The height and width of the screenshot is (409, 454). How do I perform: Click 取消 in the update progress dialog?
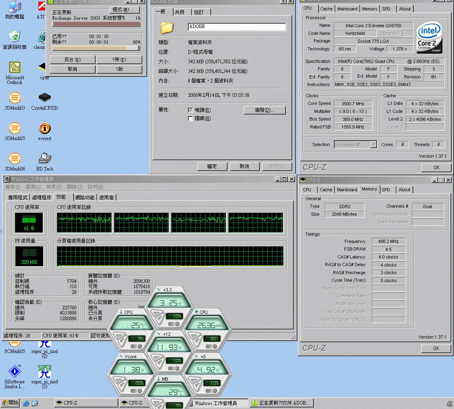(x=72, y=69)
